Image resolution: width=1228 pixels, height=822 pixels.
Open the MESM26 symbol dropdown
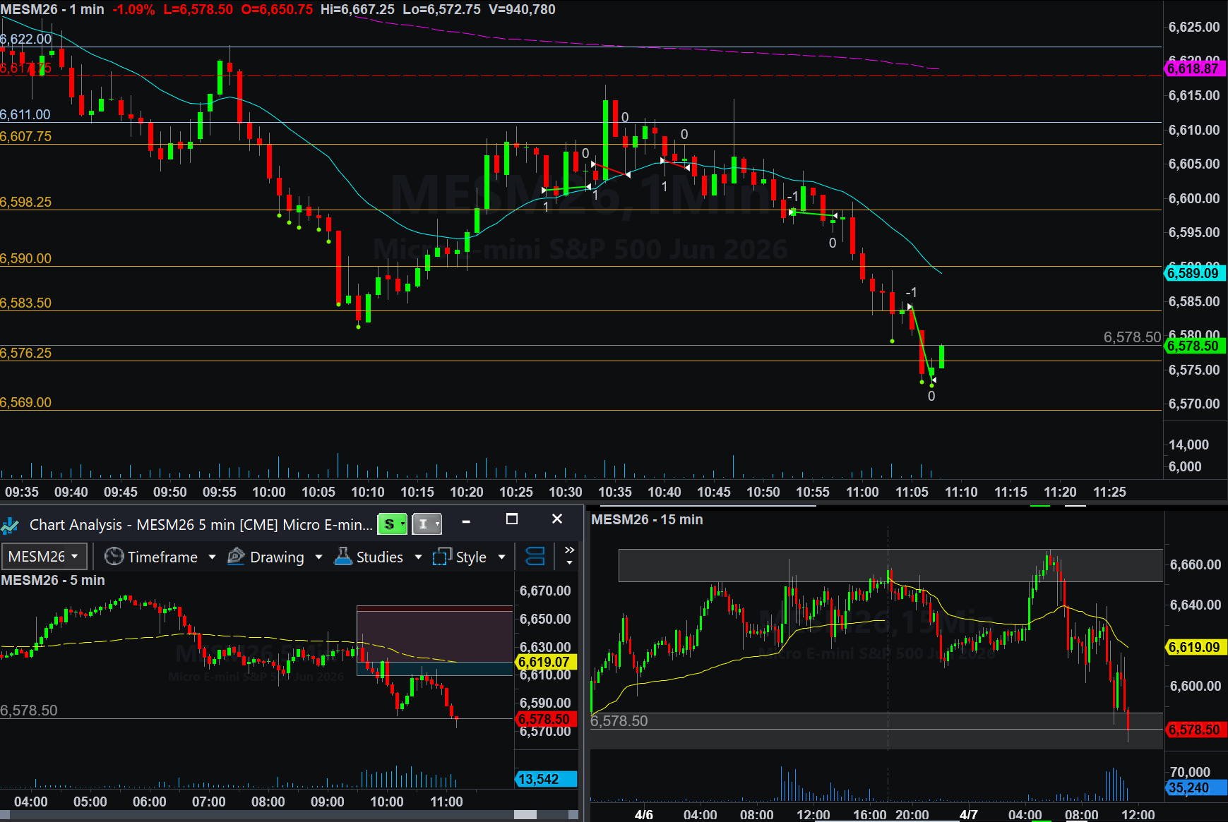44,557
